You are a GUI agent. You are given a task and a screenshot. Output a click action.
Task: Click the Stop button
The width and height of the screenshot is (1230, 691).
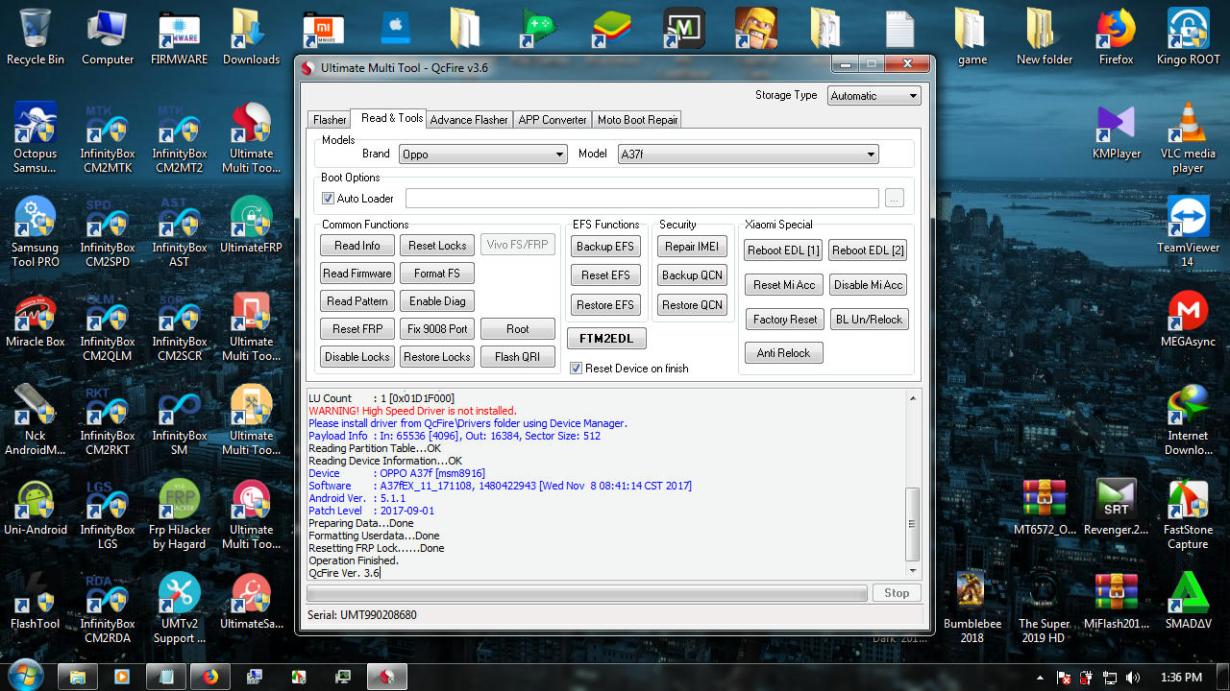[897, 593]
